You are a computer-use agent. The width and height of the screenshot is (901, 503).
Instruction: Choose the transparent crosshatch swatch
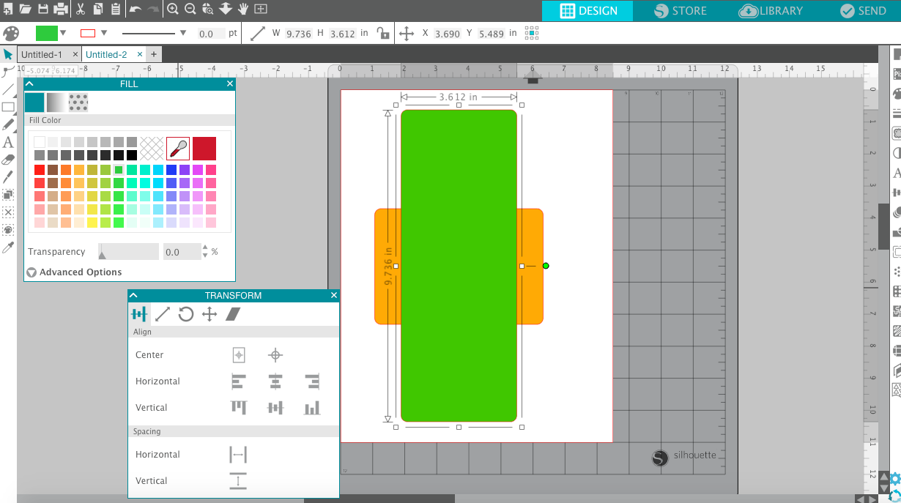point(152,148)
